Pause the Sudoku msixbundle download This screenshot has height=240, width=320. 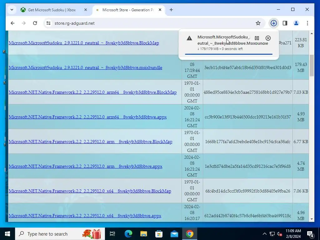pos(257,38)
